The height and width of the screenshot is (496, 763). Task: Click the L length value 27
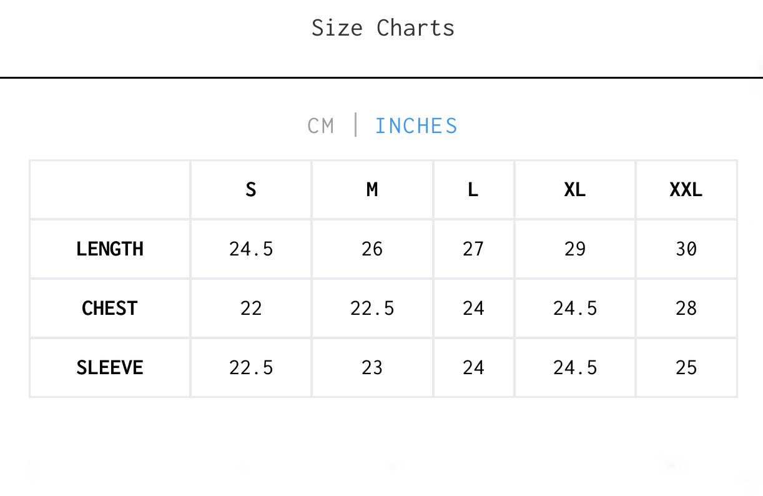click(473, 249)
